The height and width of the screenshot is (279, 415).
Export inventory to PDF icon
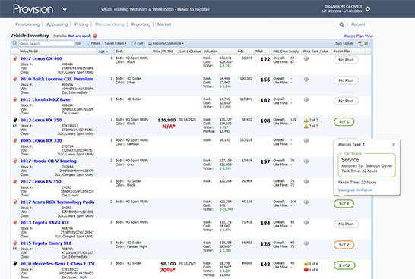[x=360, y=43]
